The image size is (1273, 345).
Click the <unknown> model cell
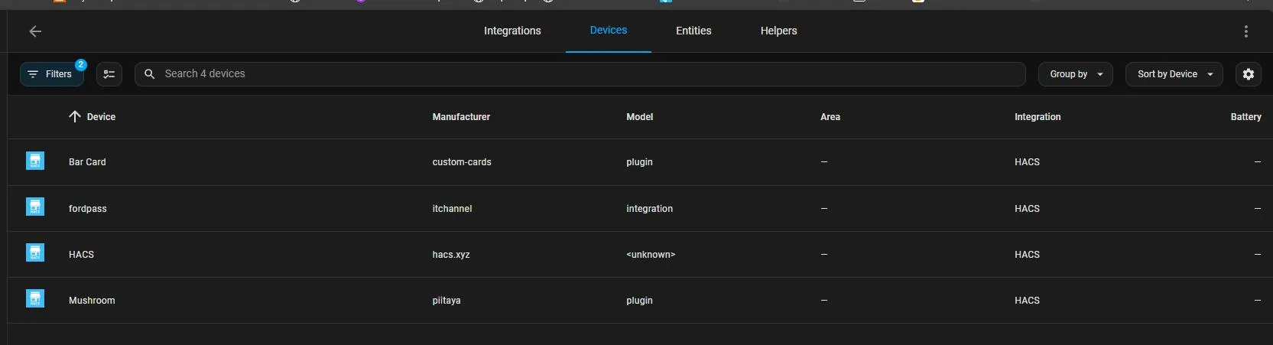(651, 255)
